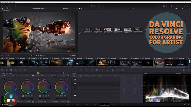
Task: Jump to the last frame
Action: 41,56
